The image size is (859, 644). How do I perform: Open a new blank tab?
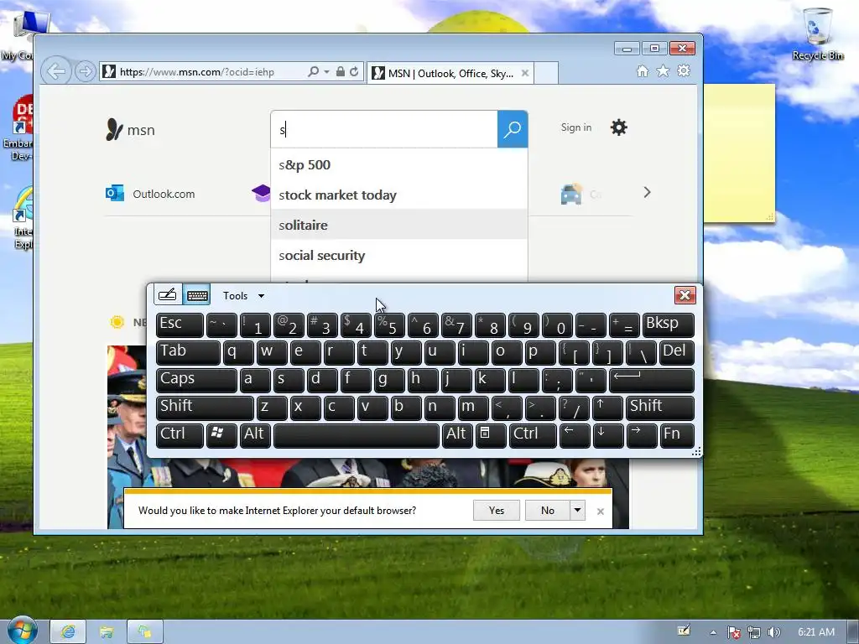545,74
